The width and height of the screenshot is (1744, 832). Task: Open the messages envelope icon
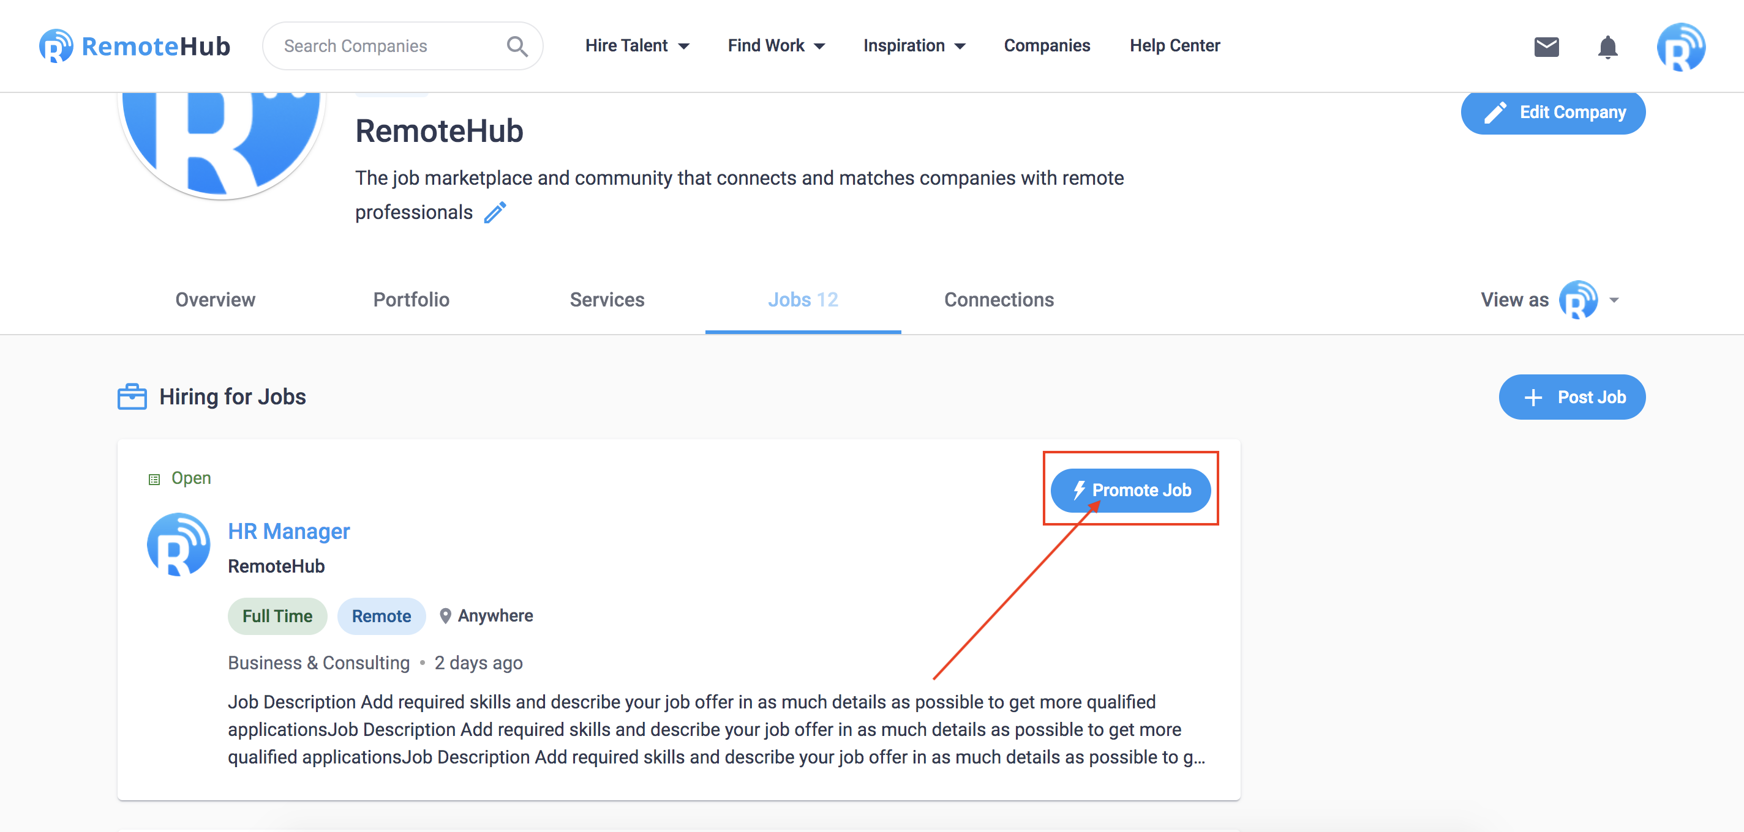coord(1546,46)
